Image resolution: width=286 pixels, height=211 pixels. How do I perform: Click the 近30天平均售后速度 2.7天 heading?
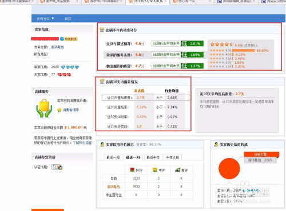222,94
